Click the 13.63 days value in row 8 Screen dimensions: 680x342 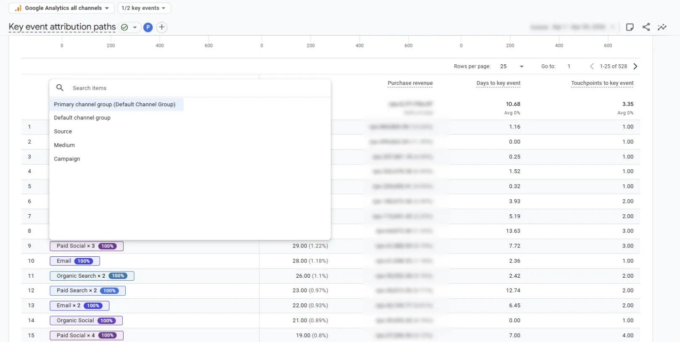tap(513, 231)
